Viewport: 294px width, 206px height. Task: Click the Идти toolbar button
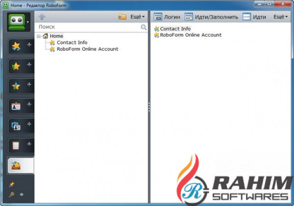(x=254, y=17)
